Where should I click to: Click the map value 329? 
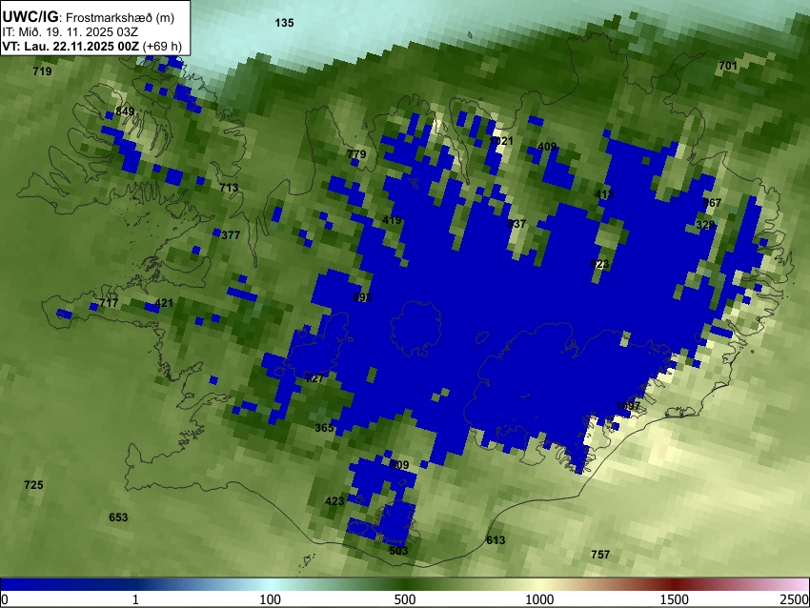(x=705, y=225)
